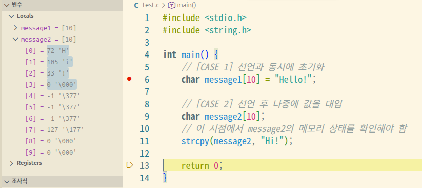The image size is (422, 188).
Task: Click the int main() declaration
Action: click(186, 55)
